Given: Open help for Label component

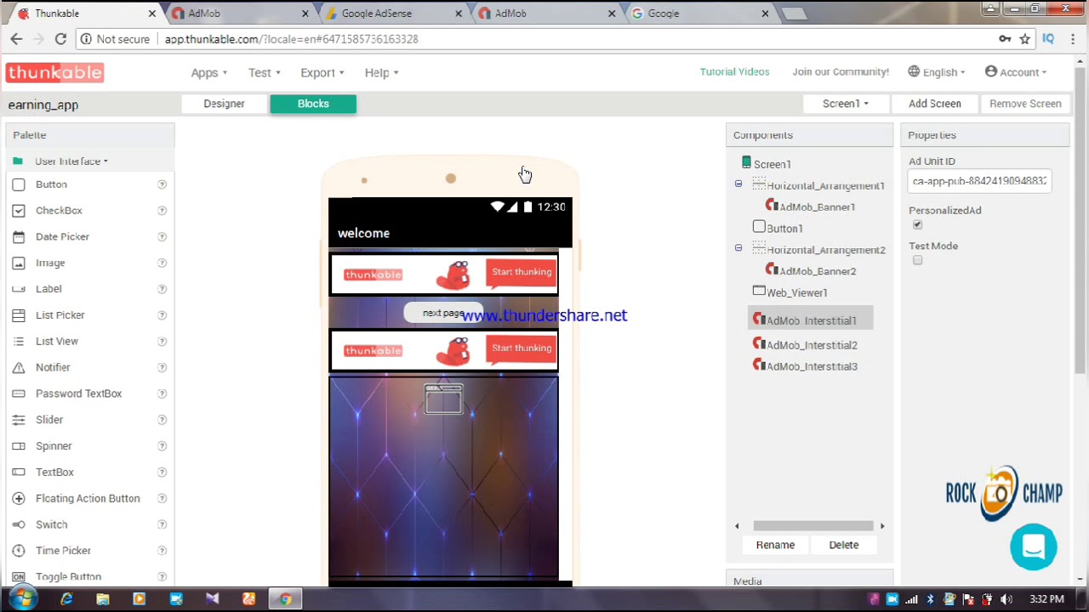Looking at the screenshot, I should point(162,289).
